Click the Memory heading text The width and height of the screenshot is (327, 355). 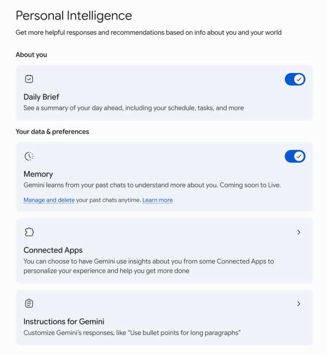pyautogui.click(x=38, y=174)
